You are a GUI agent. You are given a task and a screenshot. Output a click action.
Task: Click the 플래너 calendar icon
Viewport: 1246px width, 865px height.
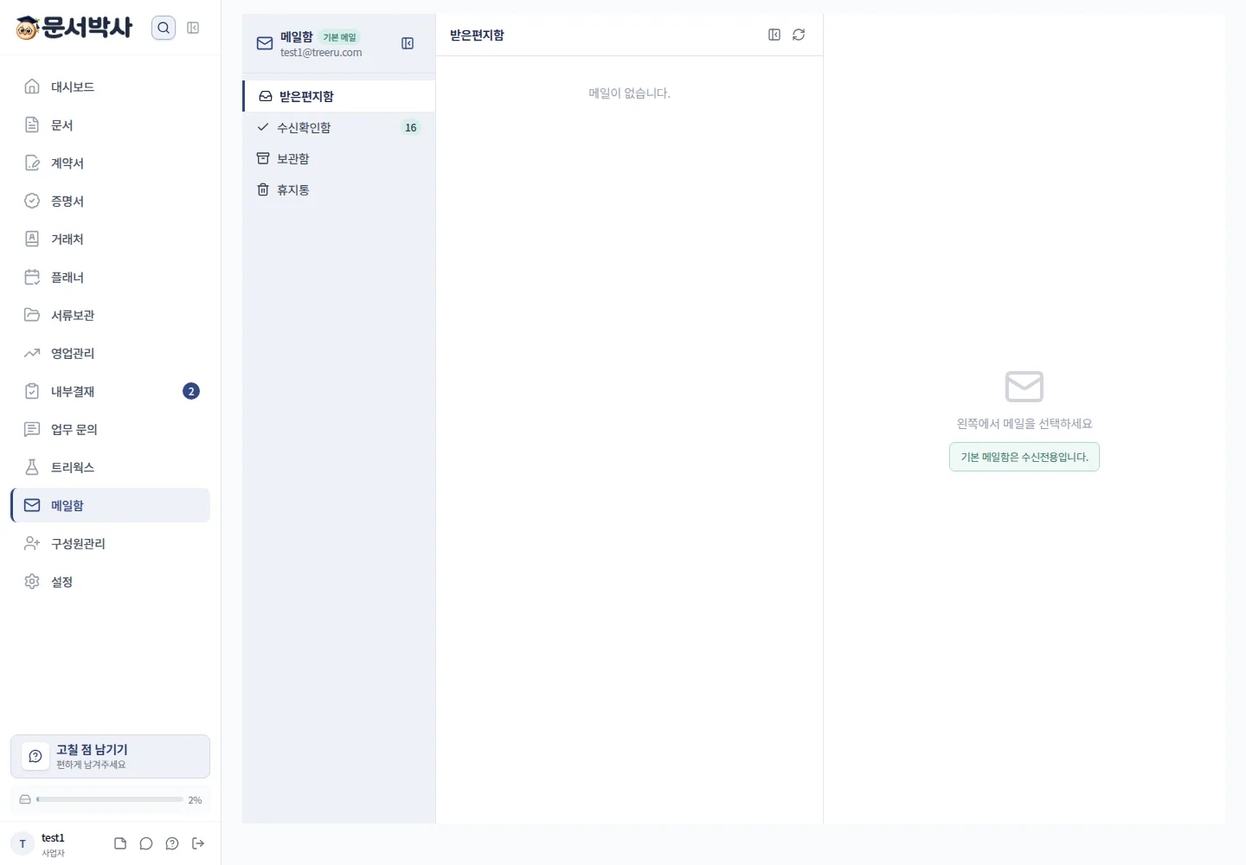(x=32, y=277)
